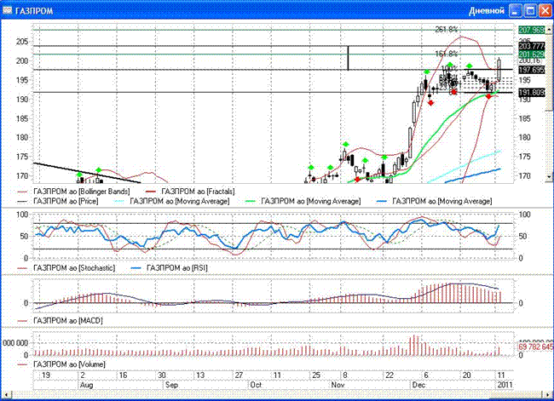The image size is (554, 401).
Task: Click the 161.8% Fibonacci level label
Action: click(x=447, y=54)
